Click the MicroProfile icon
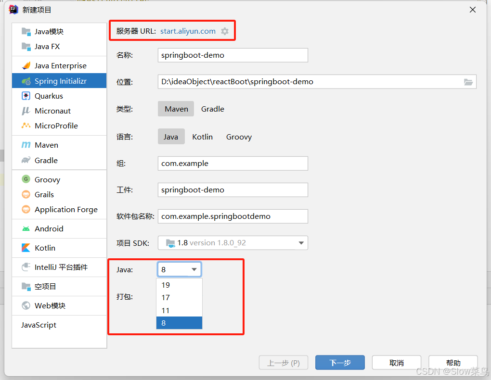The height and width of the screenshot is (380, 491). tap(26, 126)
